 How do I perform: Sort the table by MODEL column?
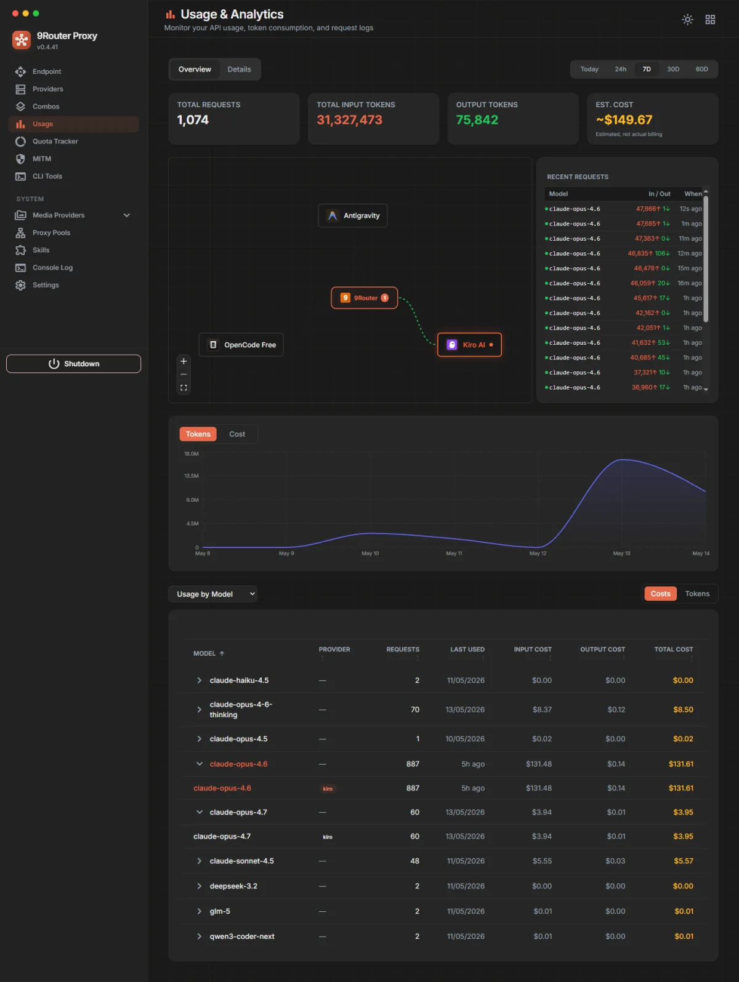pos(209,653)
